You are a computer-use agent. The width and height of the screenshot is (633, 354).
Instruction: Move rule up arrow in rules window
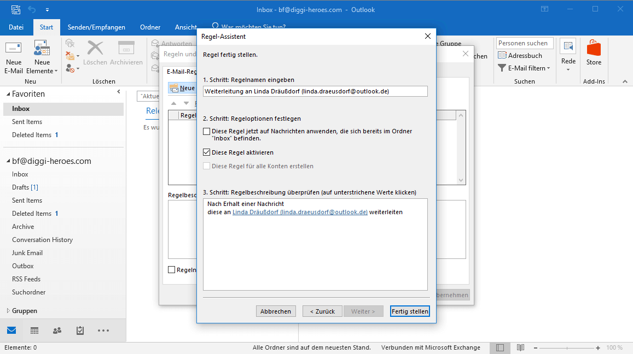coord(173,103)
